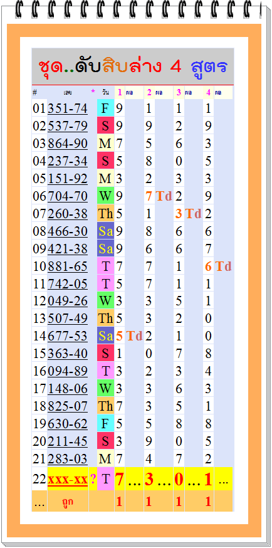
Task: Click the green W day cell in row 06
Action: (x=105, y=196)
